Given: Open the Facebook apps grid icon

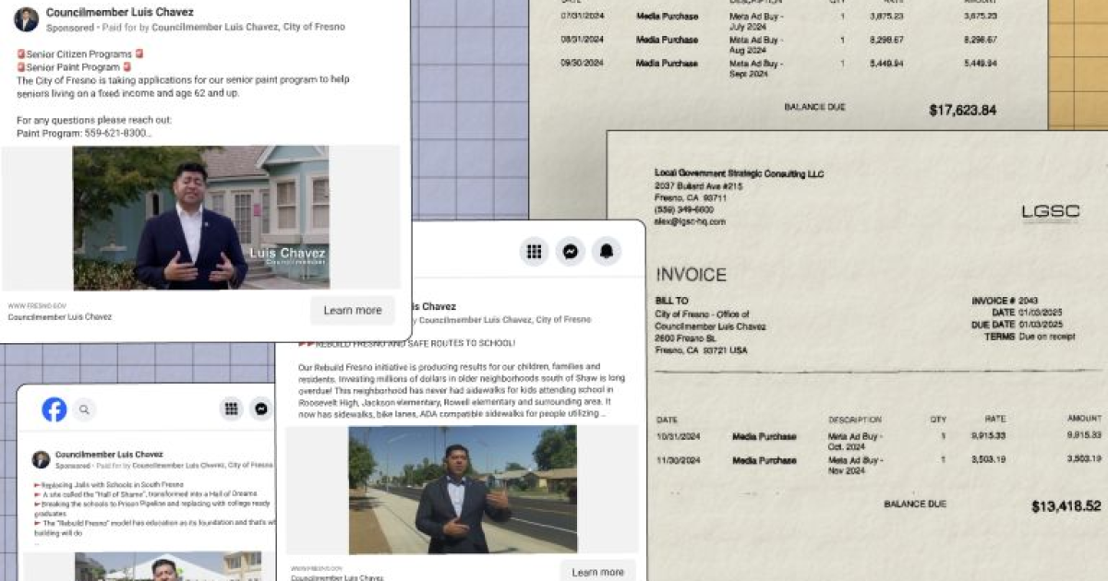Looking at the screenshot, I should (x=534, y=250).
